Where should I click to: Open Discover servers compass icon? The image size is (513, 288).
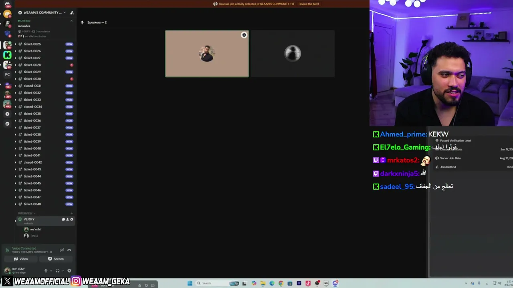pyautogui.click(x=7, y=124)
